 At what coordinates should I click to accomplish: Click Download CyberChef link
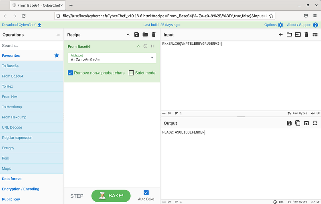coord(18,25)
